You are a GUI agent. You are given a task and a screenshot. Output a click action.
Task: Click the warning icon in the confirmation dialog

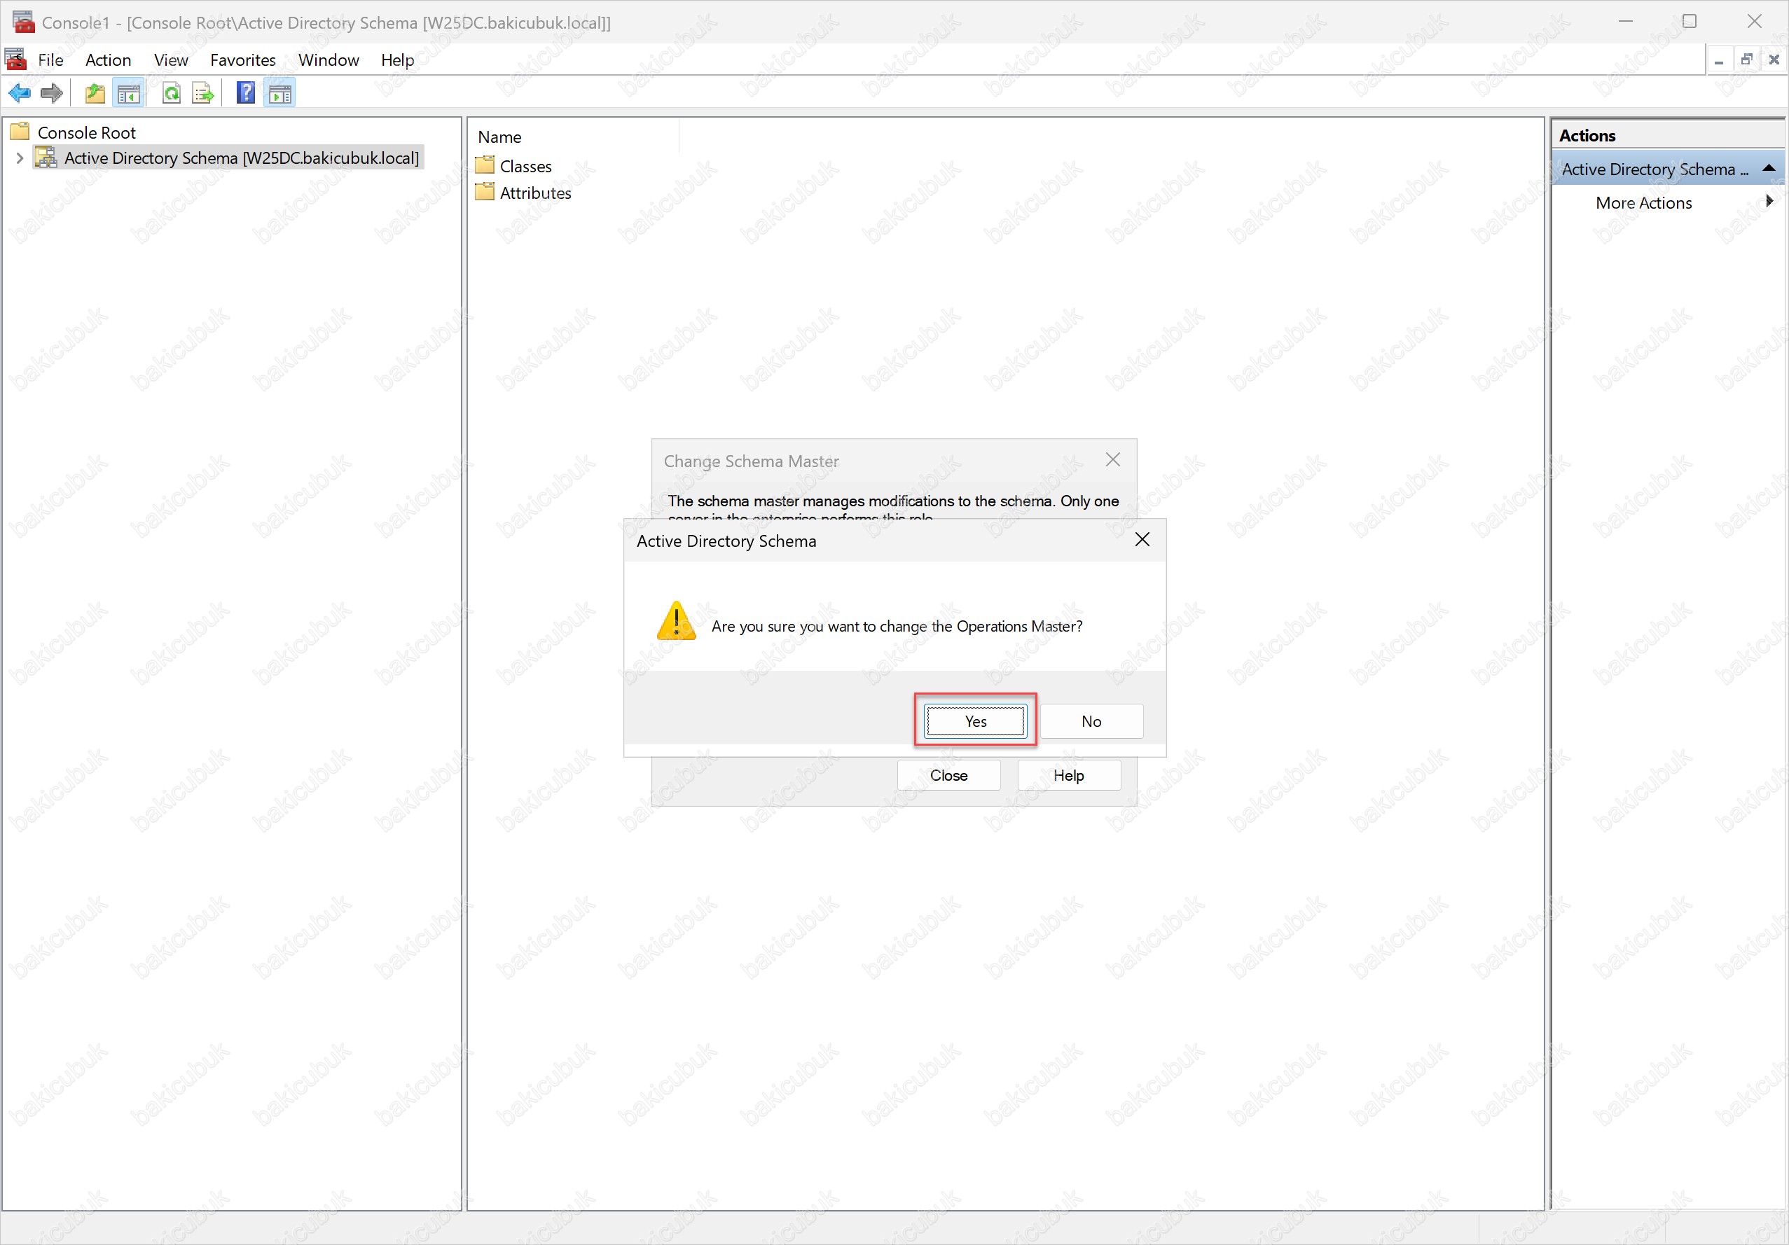click(677, 622)
